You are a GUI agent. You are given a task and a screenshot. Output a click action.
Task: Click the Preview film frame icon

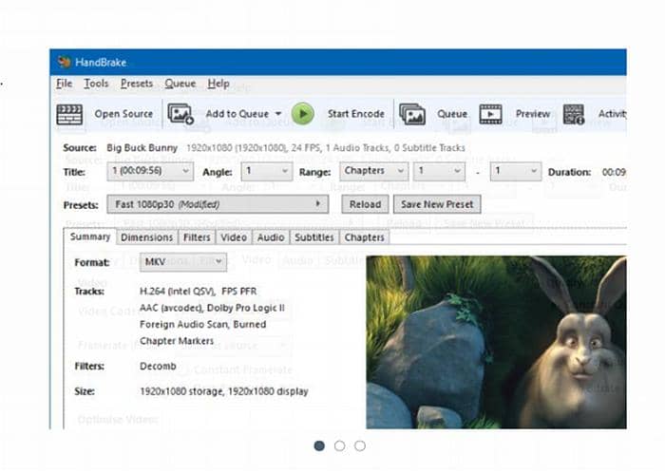click(491, 114)
